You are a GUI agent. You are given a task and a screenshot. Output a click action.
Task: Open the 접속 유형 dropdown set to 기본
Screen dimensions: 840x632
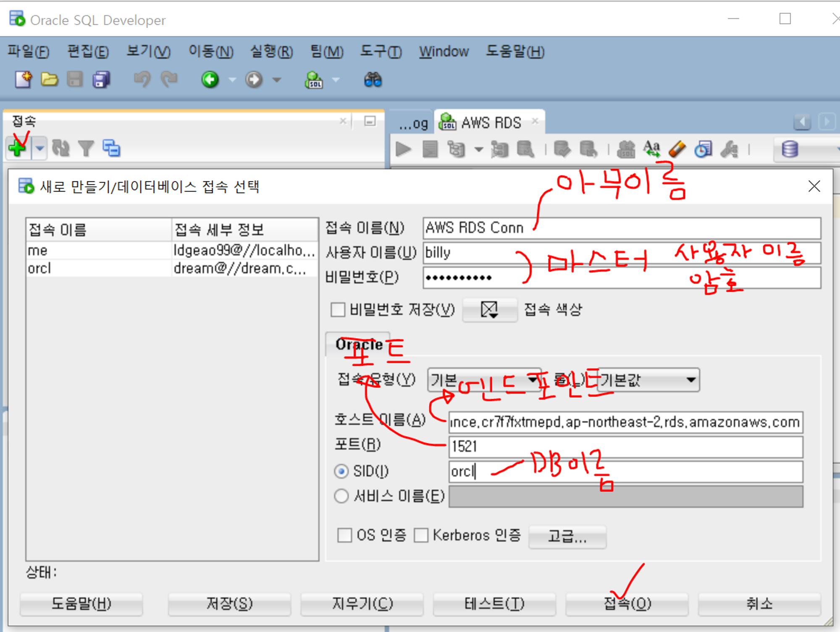(484, 380)
